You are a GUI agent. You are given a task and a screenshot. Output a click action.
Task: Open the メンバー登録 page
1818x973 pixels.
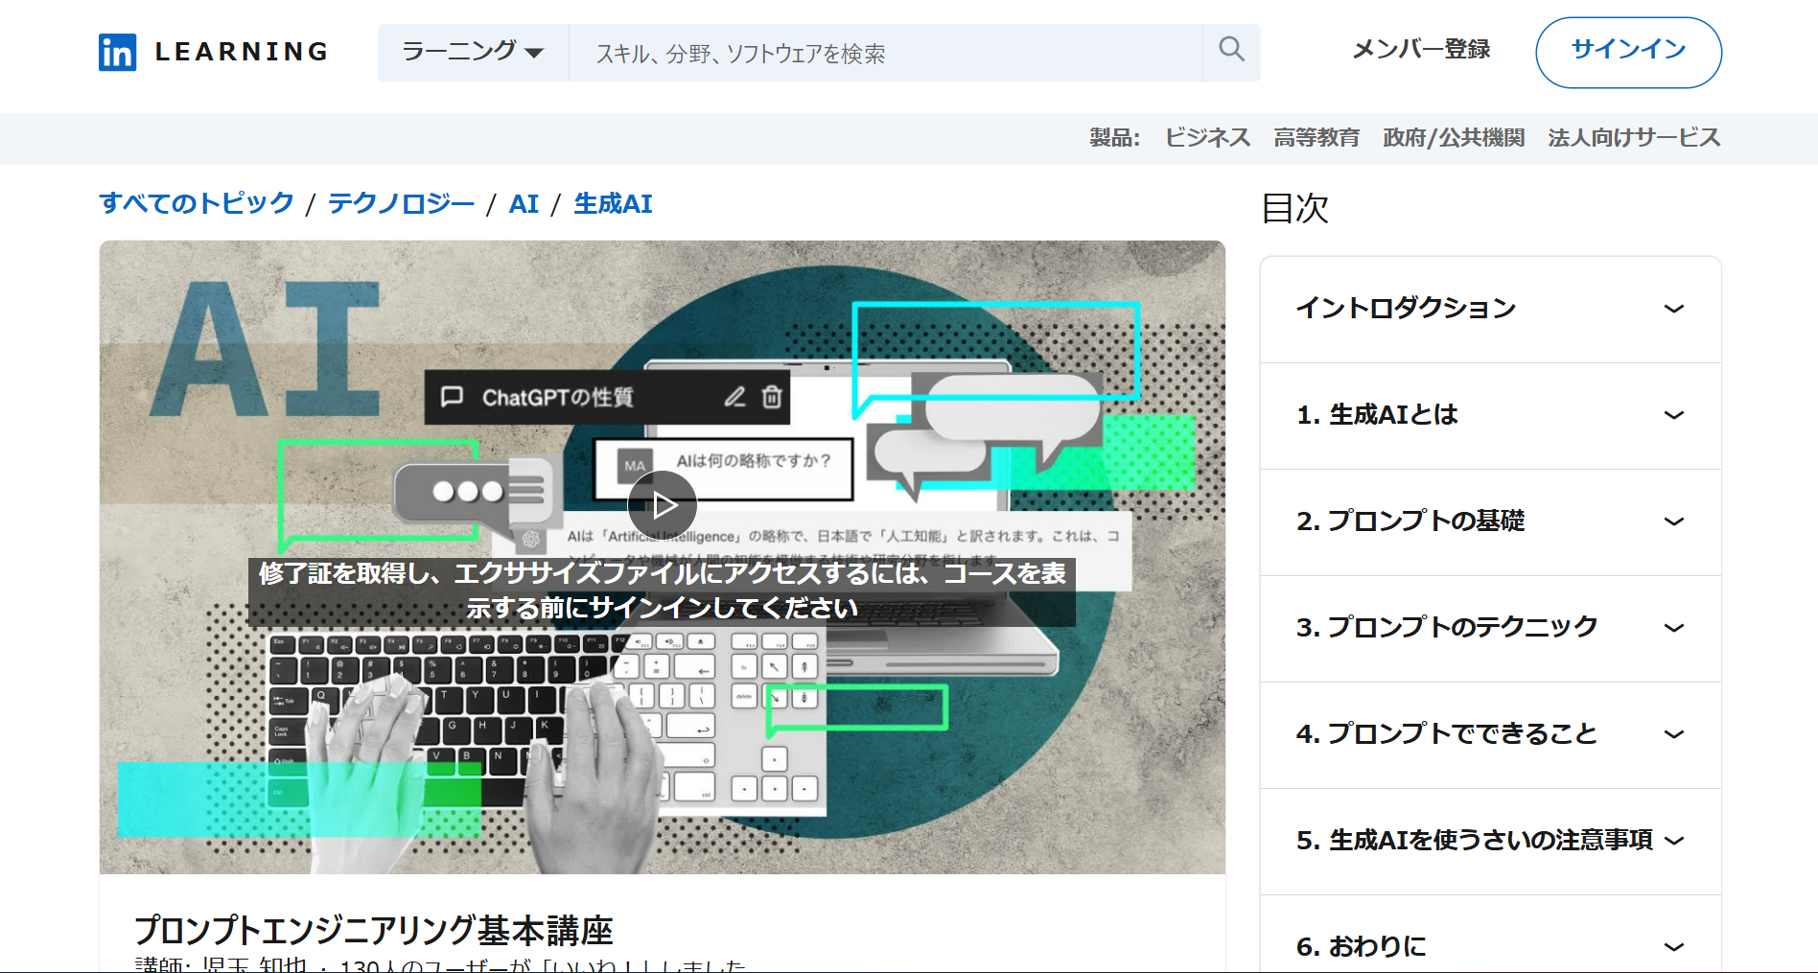pos(1421,51)
